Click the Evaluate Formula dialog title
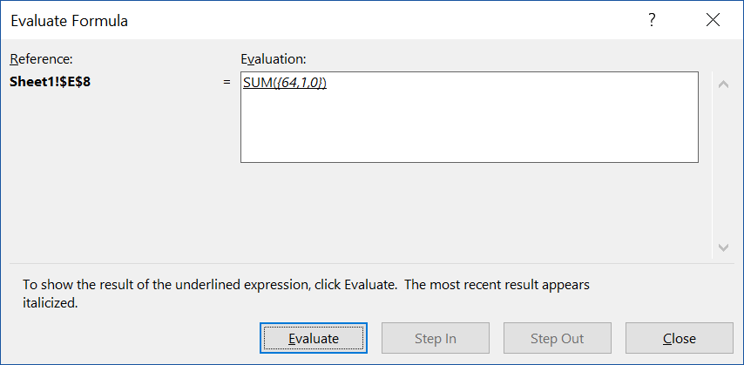Screen dimensions: 744x365 coord(70,21)
